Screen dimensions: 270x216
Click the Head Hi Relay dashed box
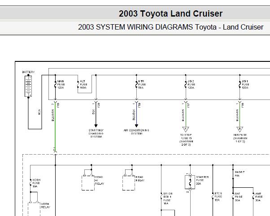pyautogui.click(x=88, y=183)
